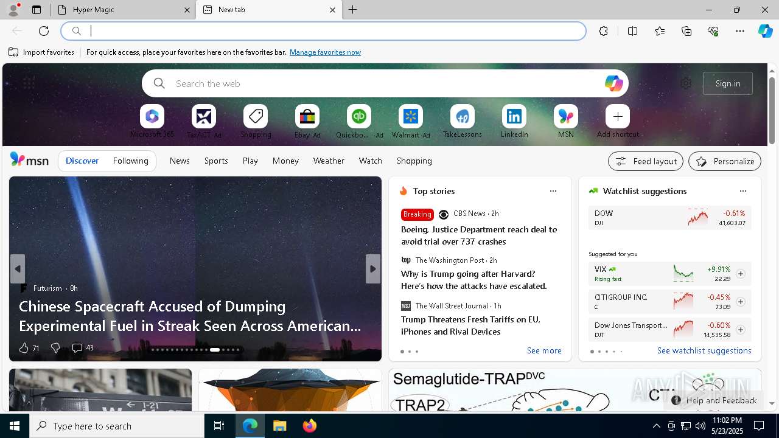Open Firefox from the taskbar

coord(309,426)
